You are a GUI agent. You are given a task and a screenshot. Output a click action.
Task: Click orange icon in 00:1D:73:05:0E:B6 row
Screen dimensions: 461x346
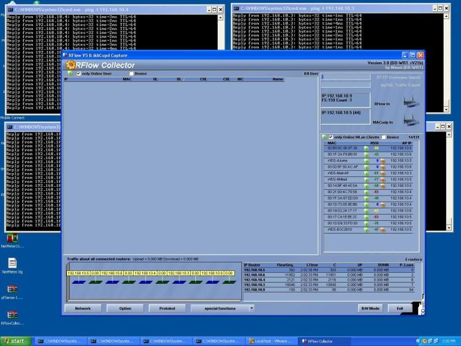pos(383,205)
